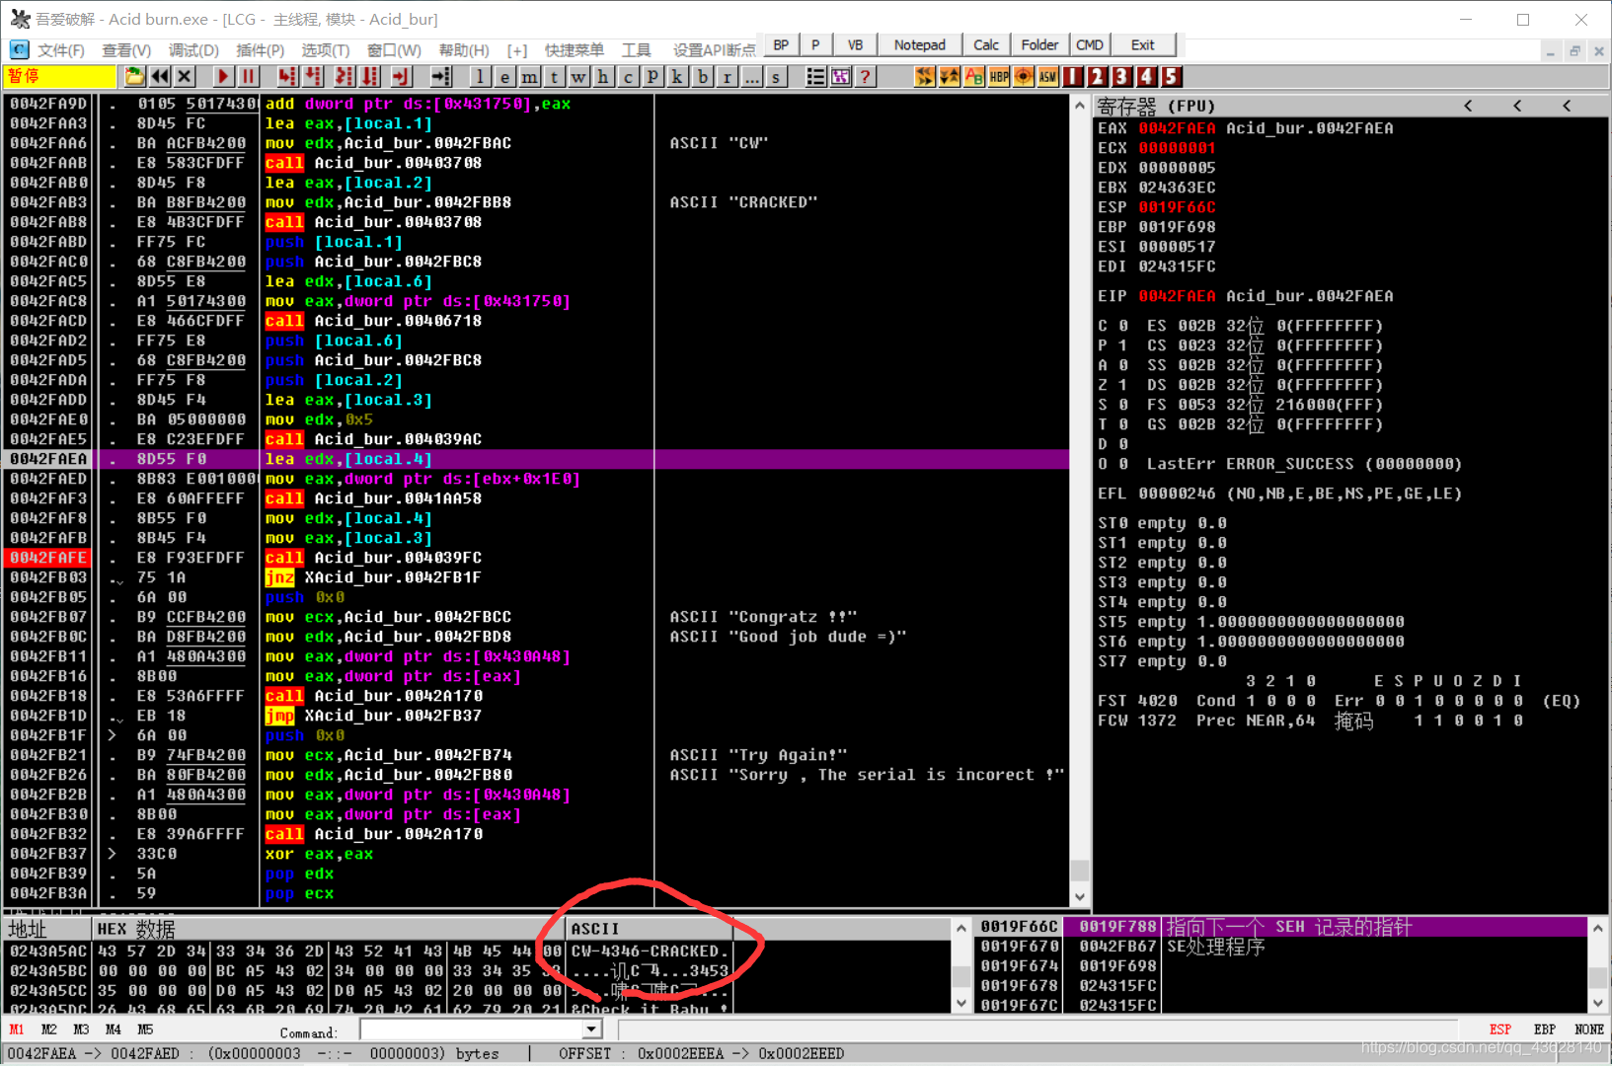The height and width of the screenshot is (1066, 1612).
Task: Close the debugged program with the X icon
Action: coord(184,76)
